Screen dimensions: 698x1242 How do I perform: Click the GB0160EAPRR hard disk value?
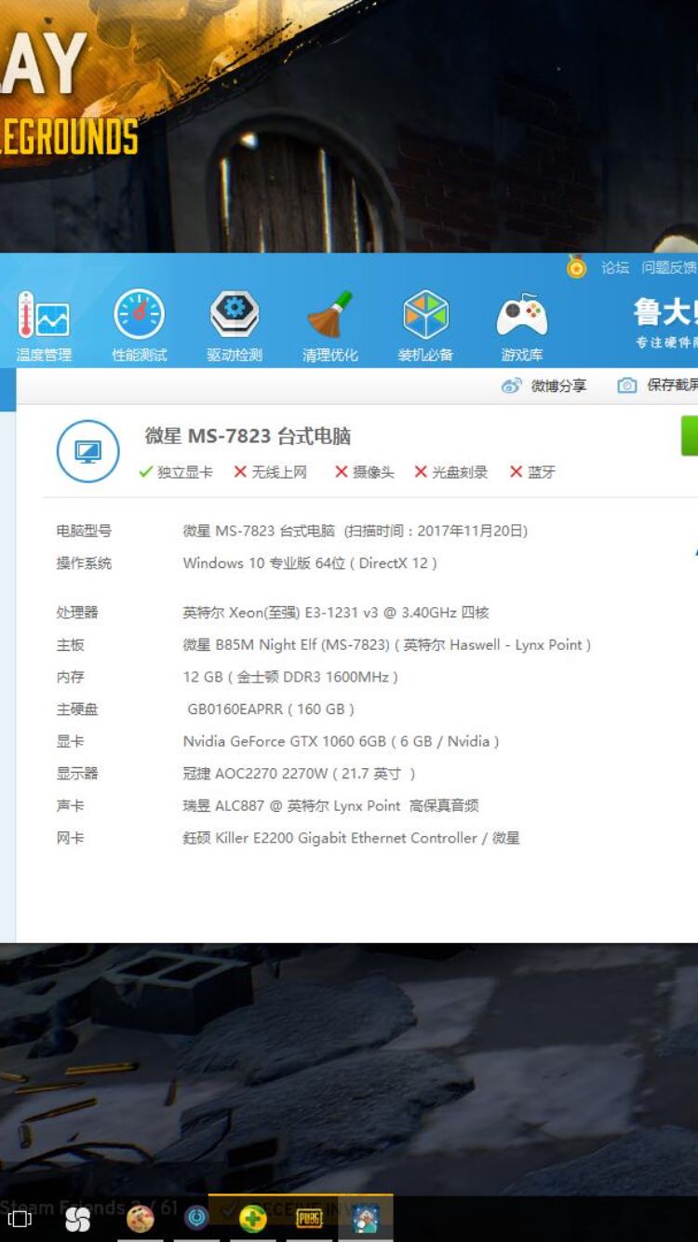[271, 709]
